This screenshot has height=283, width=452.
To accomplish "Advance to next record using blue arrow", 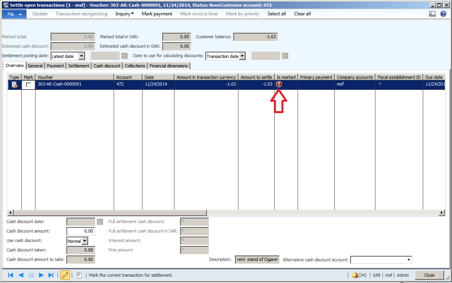I will 41,275.
